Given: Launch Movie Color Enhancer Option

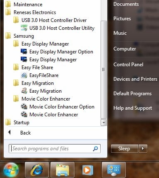Looking at the screenshot, I should [x=53, y=107].
